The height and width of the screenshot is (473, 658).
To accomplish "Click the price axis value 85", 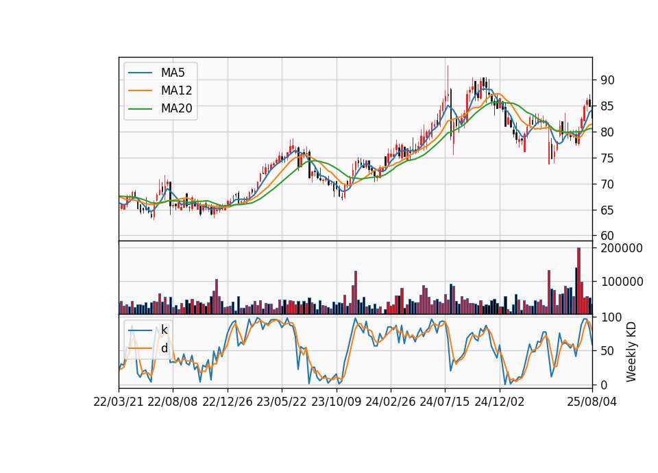I will 607,106.
